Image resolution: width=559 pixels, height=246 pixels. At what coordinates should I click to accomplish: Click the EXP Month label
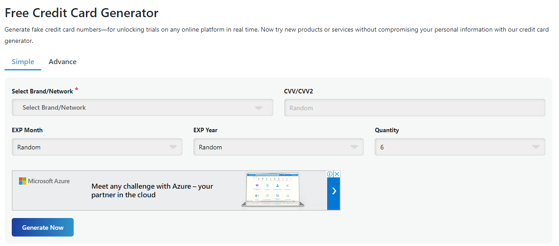click(x=27, y=130)
